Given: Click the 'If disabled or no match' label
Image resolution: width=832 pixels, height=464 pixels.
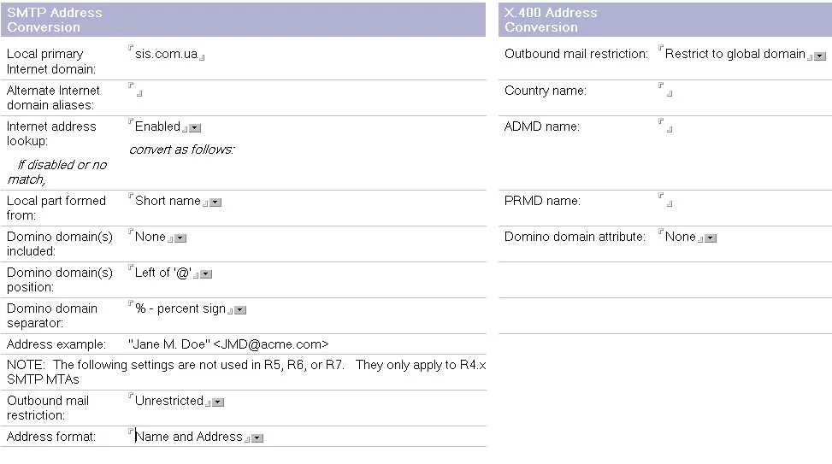Looking at the screenshot, I should tap(56, 172).
